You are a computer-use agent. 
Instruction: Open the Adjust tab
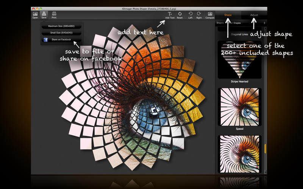[254, 15]
